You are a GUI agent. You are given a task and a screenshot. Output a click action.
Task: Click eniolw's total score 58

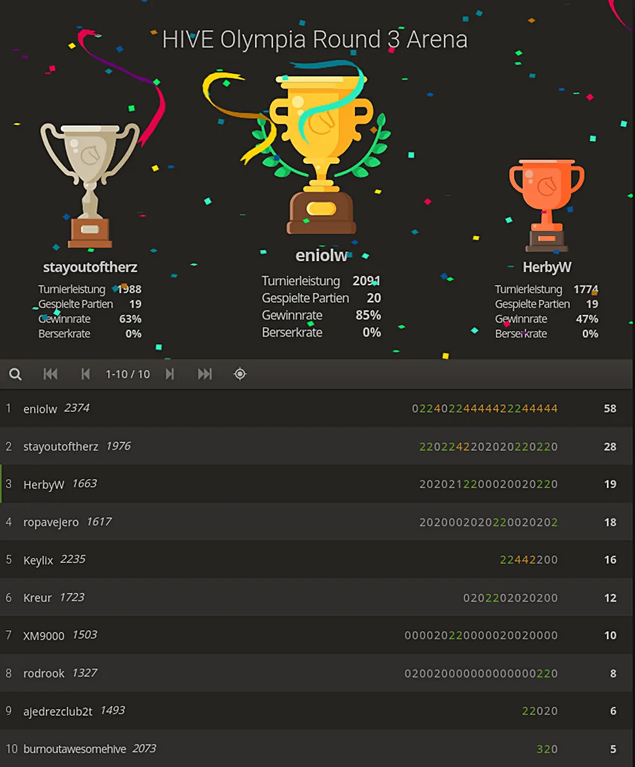click(x=610, y=409)
